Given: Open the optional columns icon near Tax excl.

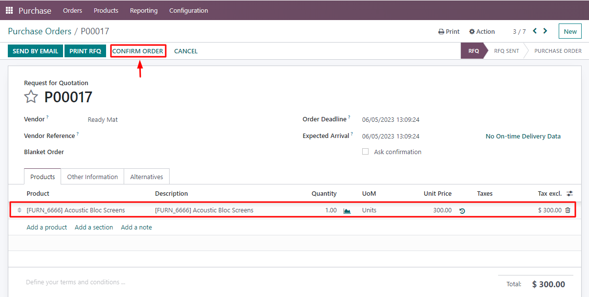Looking at the screenshot, I should click(x=568, y=193).
